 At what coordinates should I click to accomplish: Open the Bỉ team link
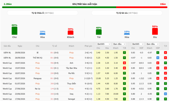37,53
